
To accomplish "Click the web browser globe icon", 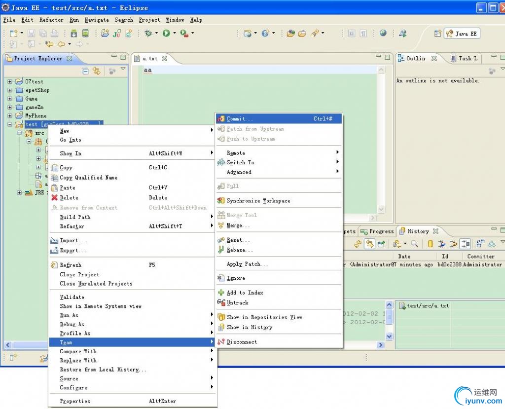I will coord(383,33).
